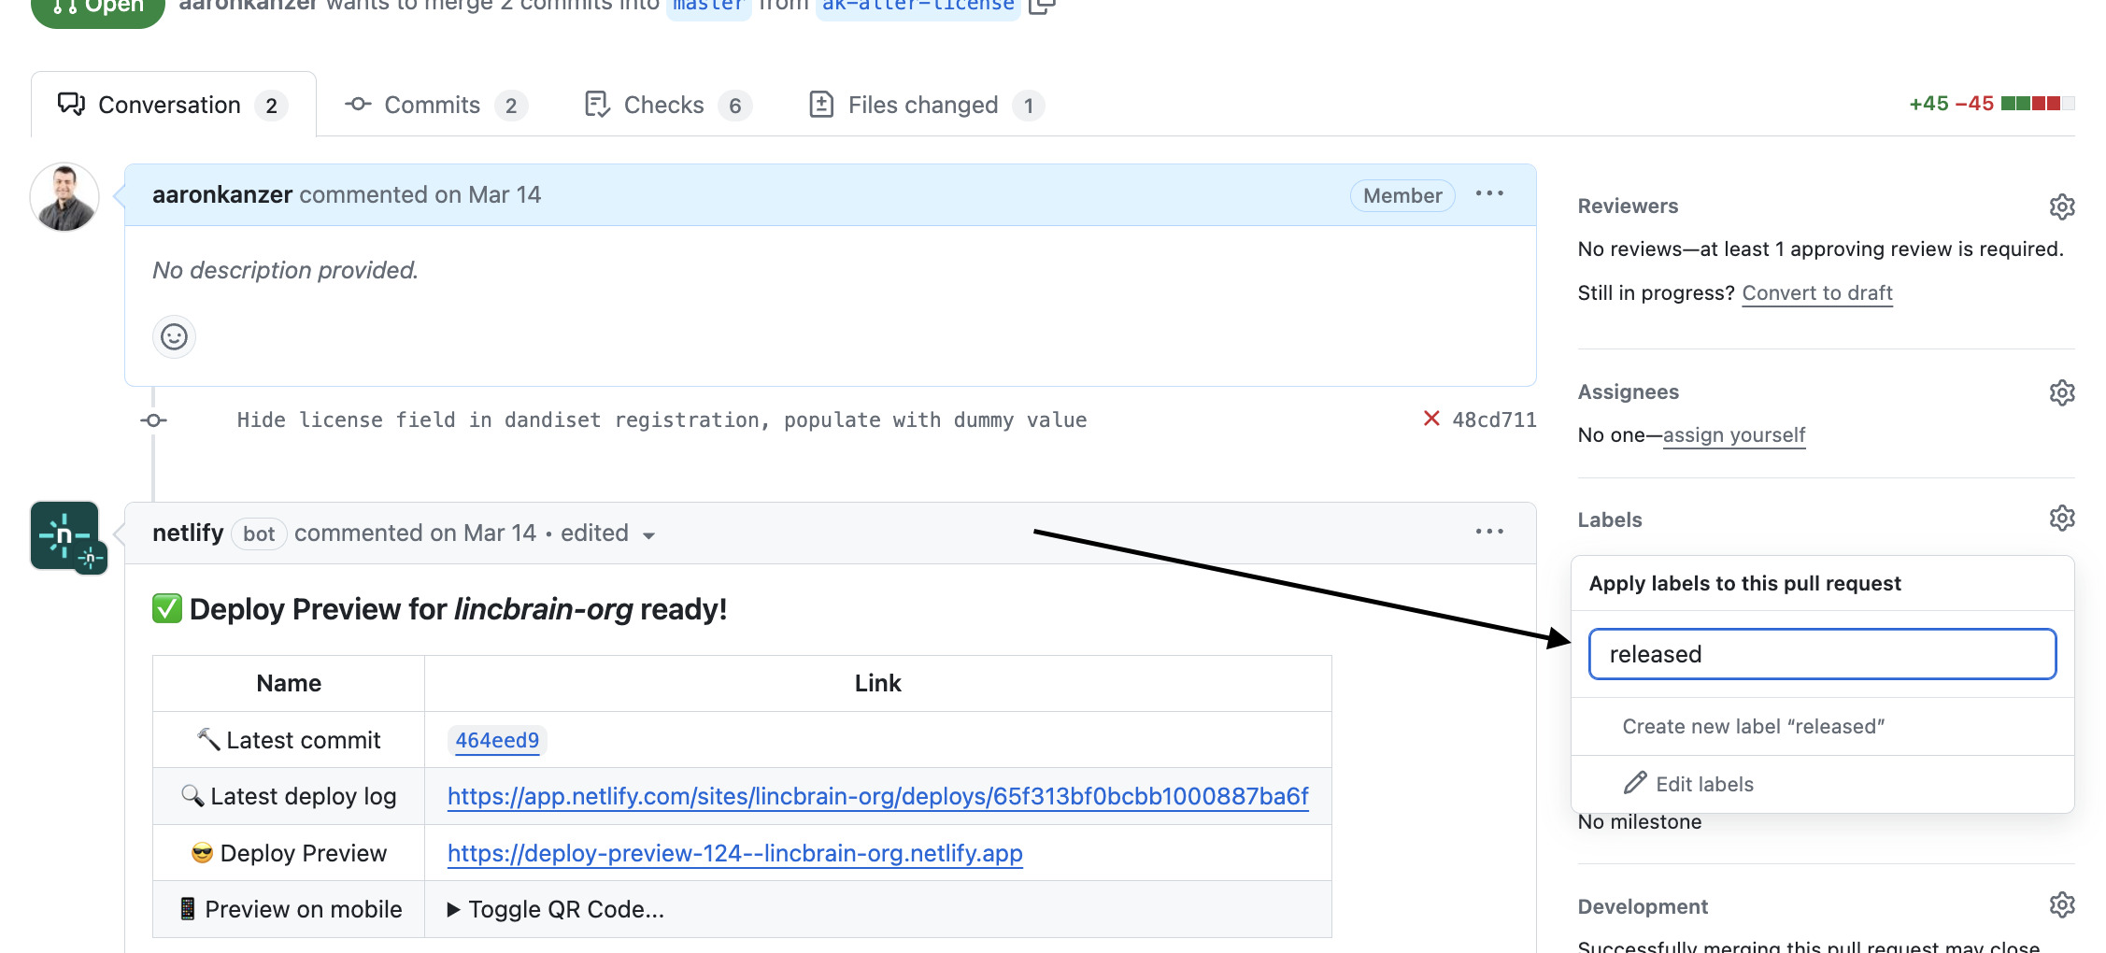Viewport: 2106px width, 953px height.
Task: Expand the edited comment history dropdown
Action: (650, 534)
